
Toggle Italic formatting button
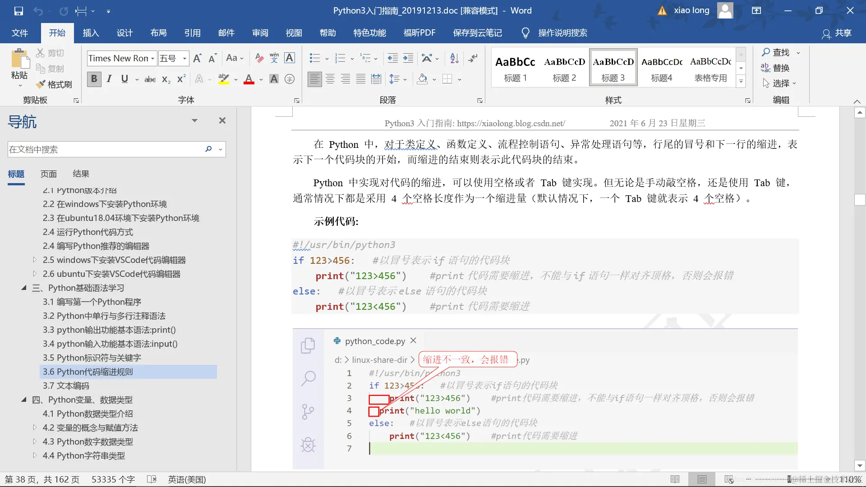point(109,79)
